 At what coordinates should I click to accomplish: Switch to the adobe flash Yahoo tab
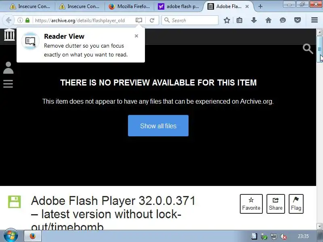click(178, 6)
